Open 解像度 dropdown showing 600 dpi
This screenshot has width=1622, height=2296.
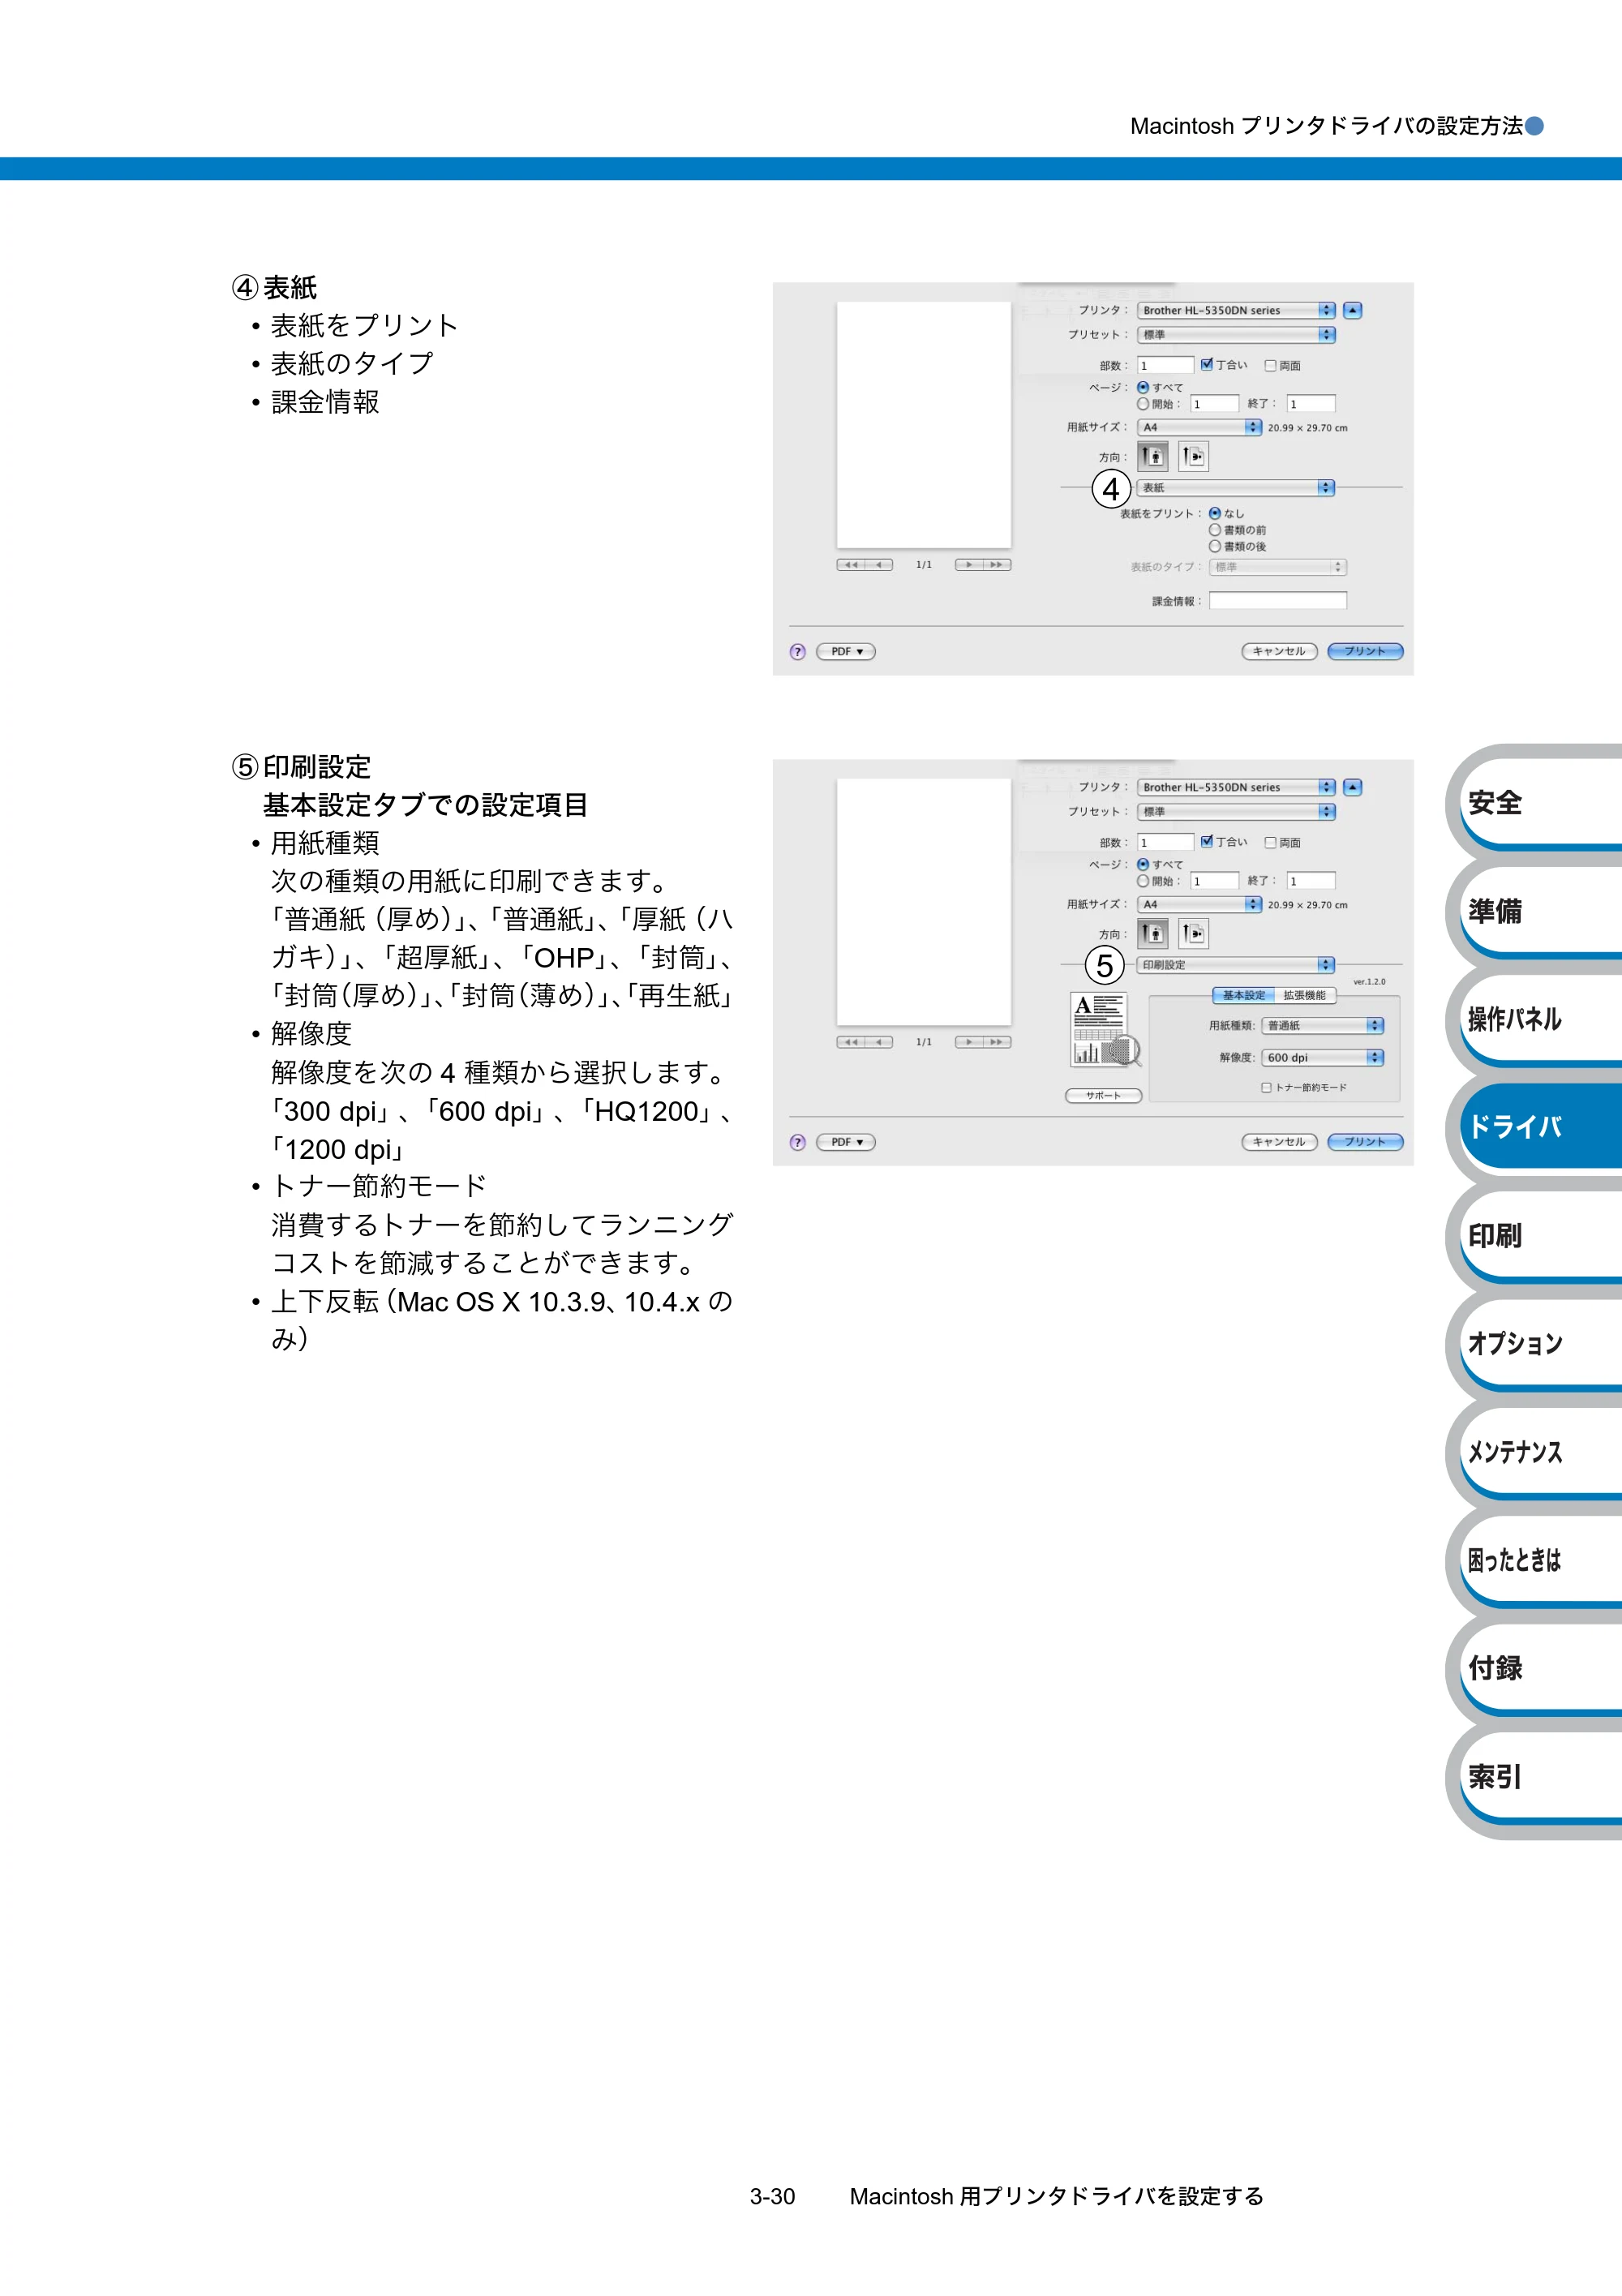click(1322, 1058)
